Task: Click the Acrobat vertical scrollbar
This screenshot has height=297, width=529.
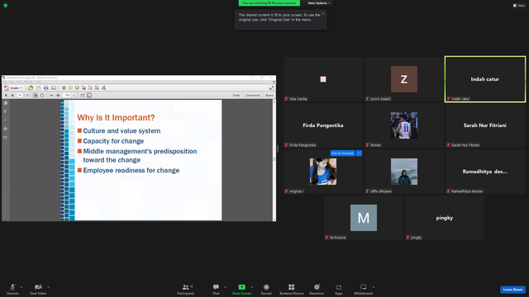Action: point(274,160)
